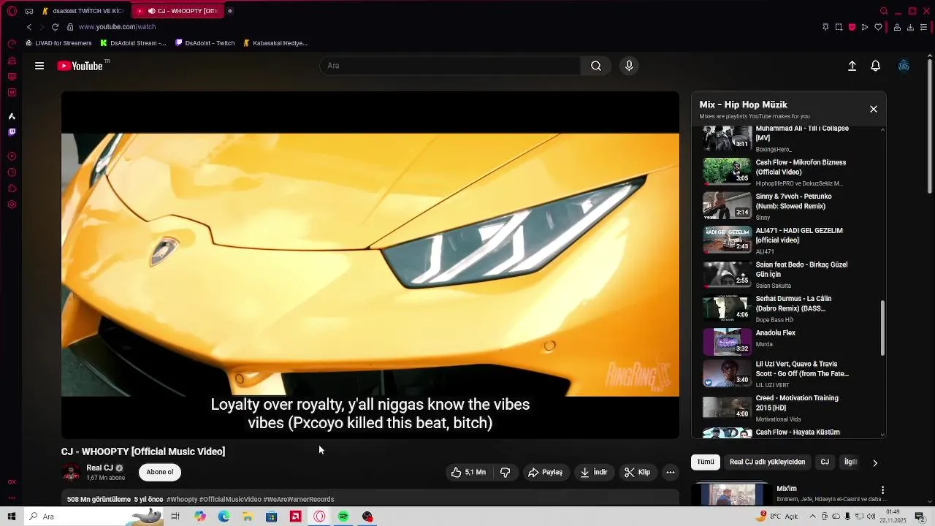Click the YouTube search magnifier button

click(596, 66)
